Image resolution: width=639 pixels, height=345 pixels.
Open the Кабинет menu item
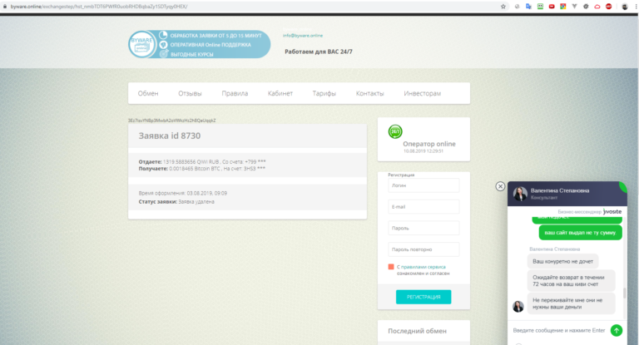pyautogui.click(x=280, y=93)
